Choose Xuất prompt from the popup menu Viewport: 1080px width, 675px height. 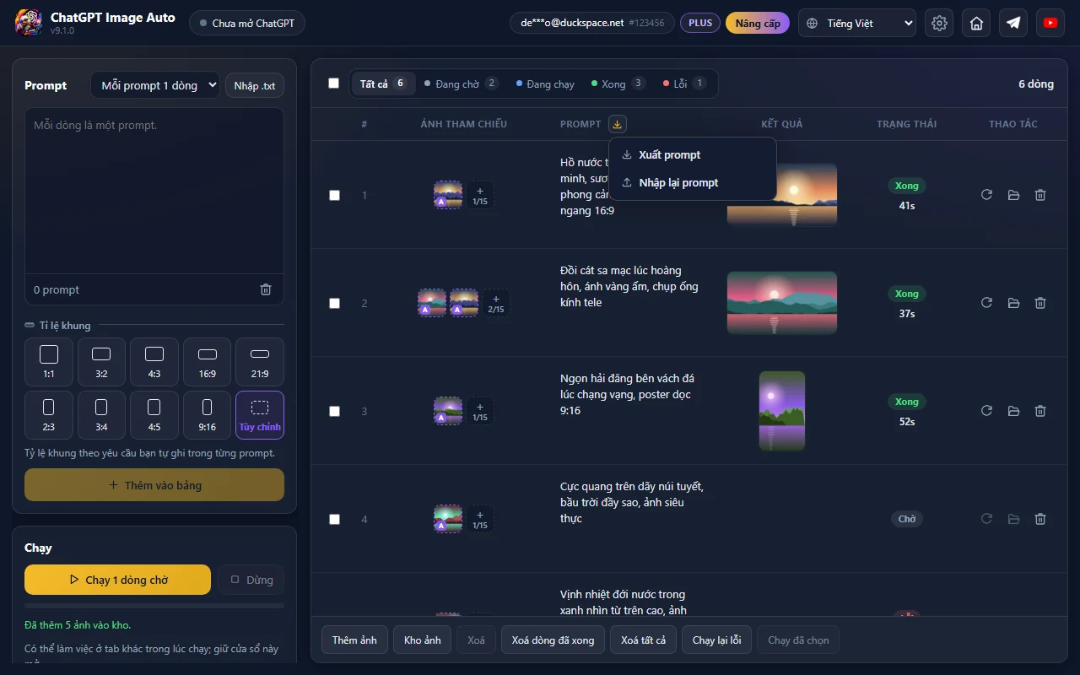(692, 155)
